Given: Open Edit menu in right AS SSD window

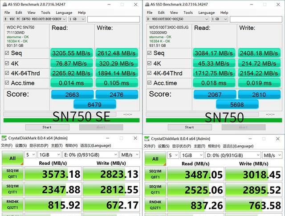Looking at the screenshot, I should [161, 12].
